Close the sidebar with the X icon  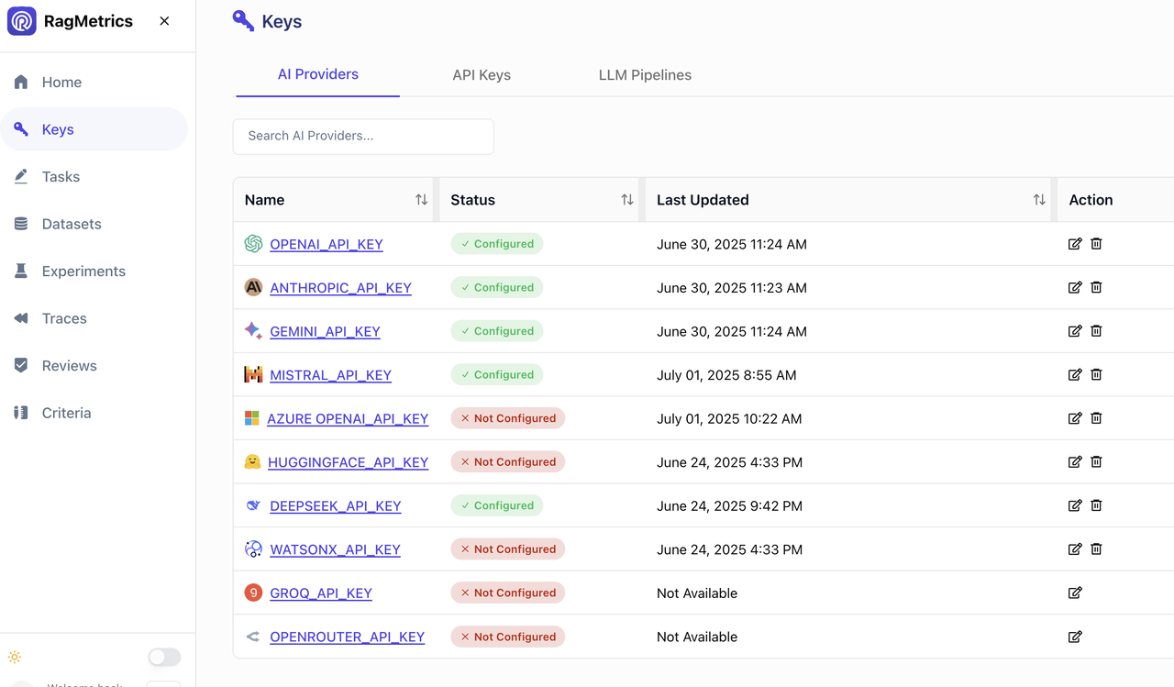pyautogui.click(x=164, y=21)
